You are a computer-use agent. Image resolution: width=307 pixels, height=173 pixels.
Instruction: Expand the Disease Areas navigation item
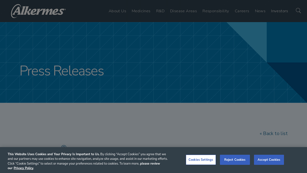point(183,11)
